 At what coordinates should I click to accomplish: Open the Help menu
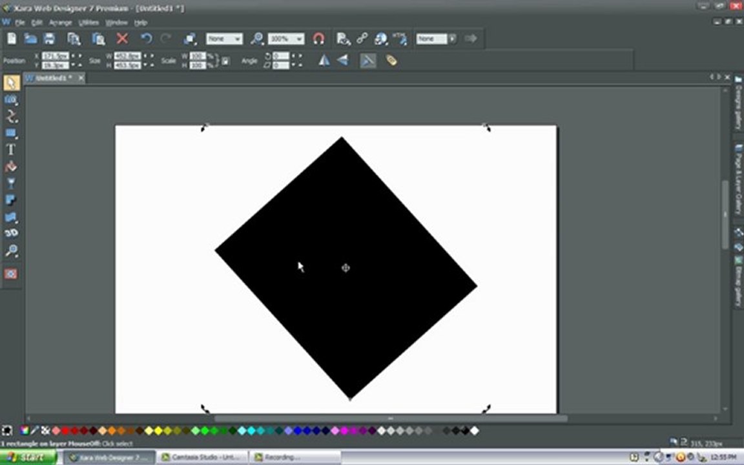coord(140,23)
